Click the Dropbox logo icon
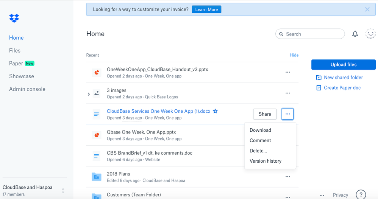Viewport: 378px width, 199px height. click(x=14, y=18)
